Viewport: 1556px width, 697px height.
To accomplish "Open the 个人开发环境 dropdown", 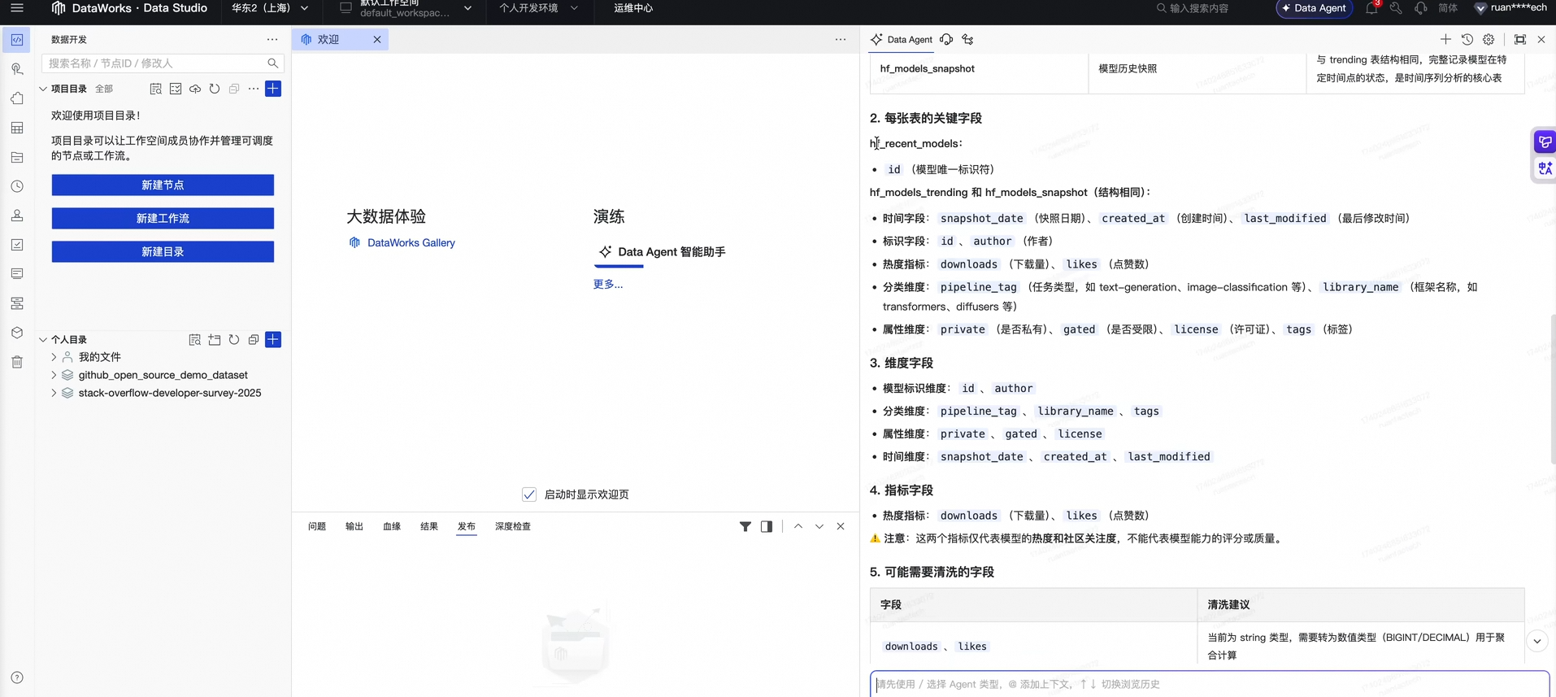I will (x=538, y=8).
